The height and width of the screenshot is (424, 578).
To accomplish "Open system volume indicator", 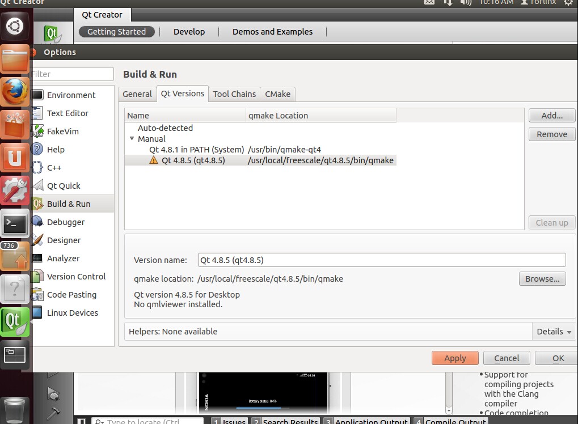I will point(466,2).
